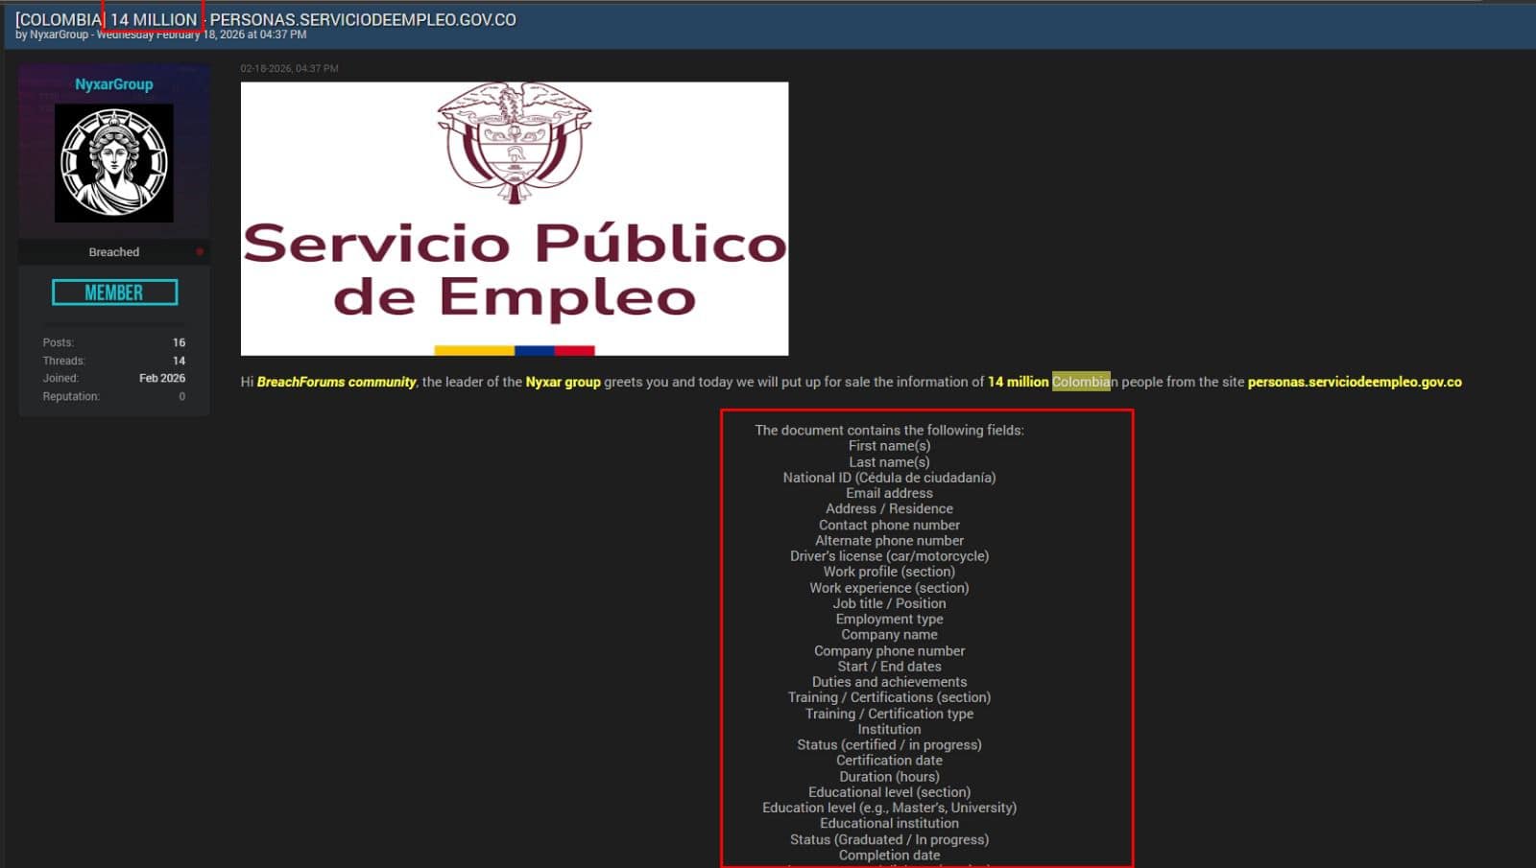Open the NyxarGroup profile username link
1536x868 pixels.
(114, 84)
